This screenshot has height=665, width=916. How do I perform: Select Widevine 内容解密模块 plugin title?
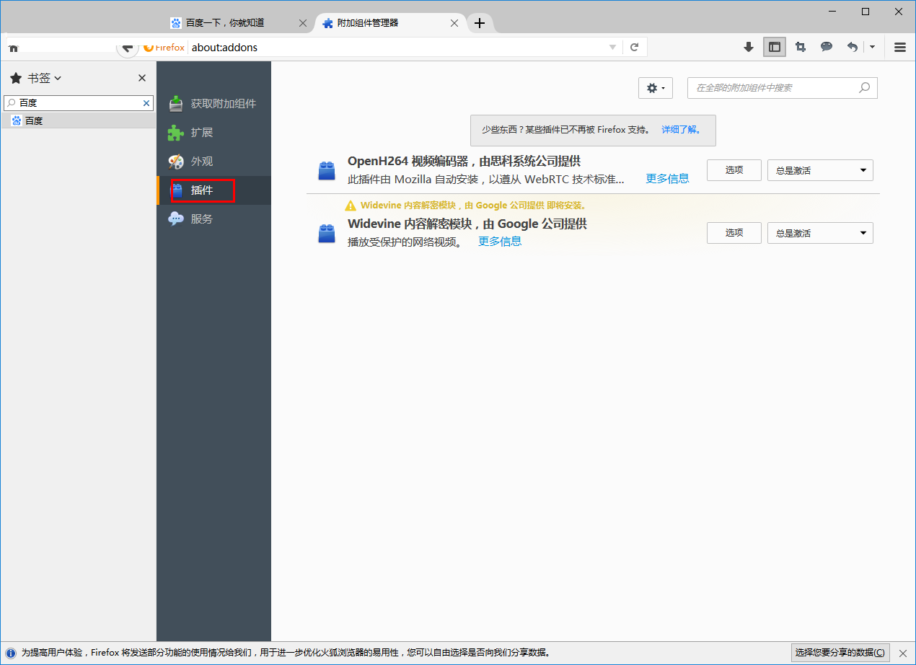click(x=467, y=224)
